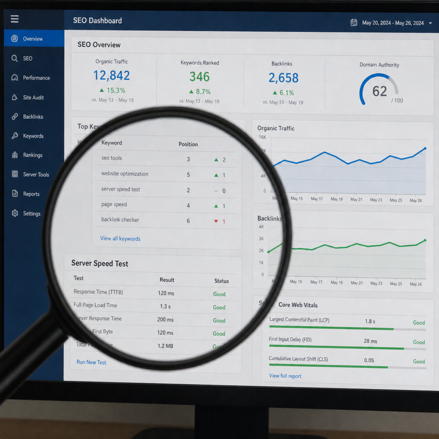Click the 6.1% backlinks increase indicator

(x=283, y=93)
